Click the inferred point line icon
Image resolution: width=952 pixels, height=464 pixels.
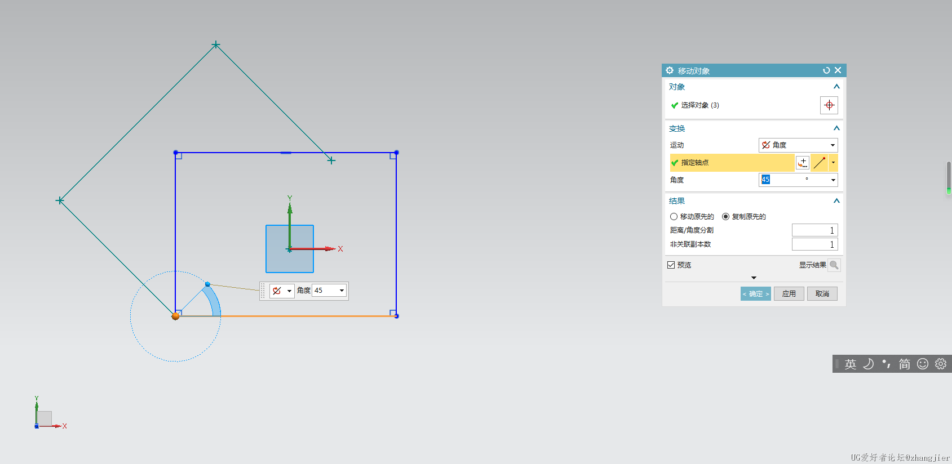point(820,163)
